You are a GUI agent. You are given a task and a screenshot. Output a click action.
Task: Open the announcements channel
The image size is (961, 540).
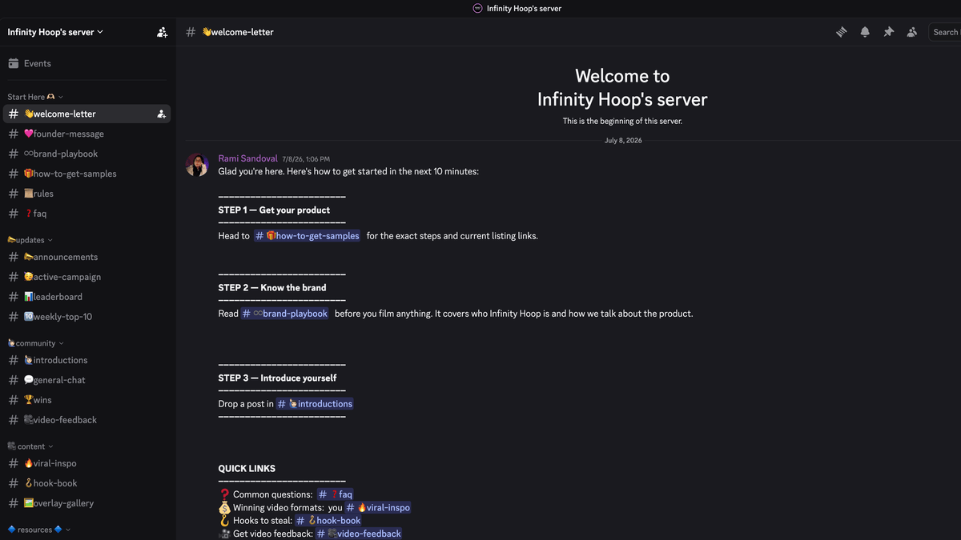[x=86, y=257]
